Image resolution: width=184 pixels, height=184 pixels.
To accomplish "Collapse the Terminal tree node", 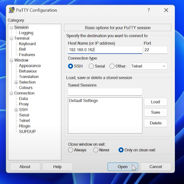I will [x=11, y=38].
